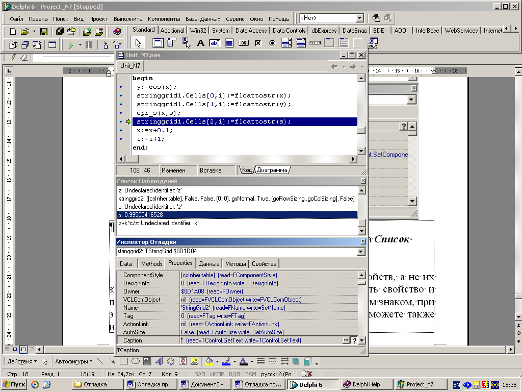Image resolution: width=522 pixels, height=392 pixels.
Task: Toggle ВДЛ indicator in Word status bar
Action: 234,374
